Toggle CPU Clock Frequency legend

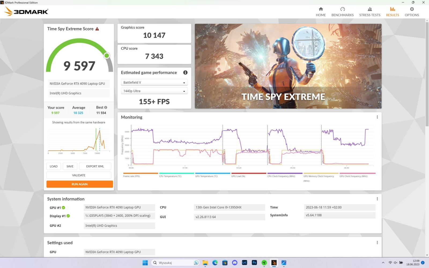[x=285, y=175]
